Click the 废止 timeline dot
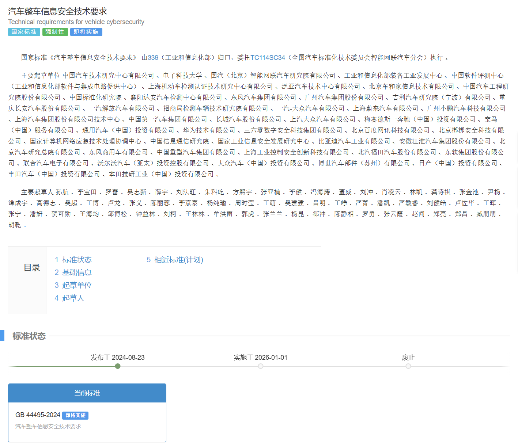The height and width of the screenshot is (443, 518). coord(408,366)
